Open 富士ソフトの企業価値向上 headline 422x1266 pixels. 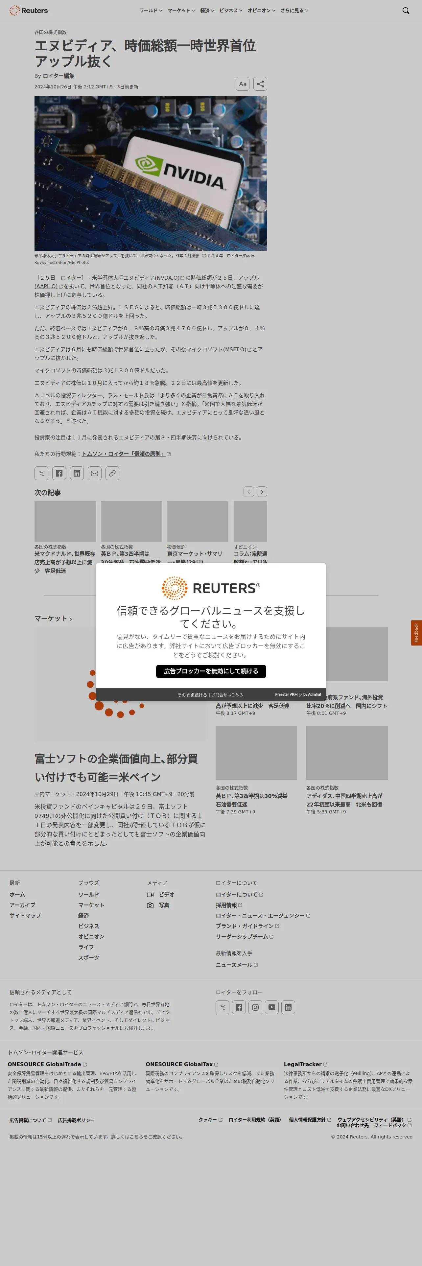click(116, 768)
